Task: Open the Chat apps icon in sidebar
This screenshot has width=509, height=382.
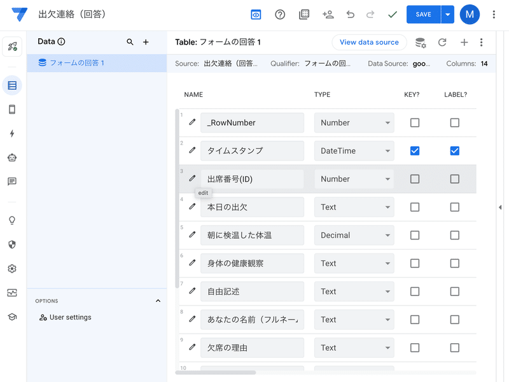Action: click(12, 181)
